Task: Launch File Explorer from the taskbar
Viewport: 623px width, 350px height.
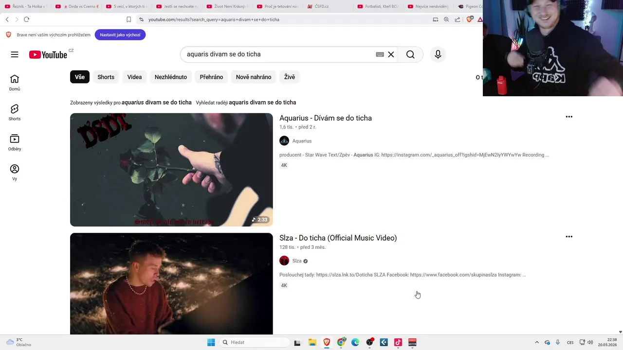Action: coord(312,342)
